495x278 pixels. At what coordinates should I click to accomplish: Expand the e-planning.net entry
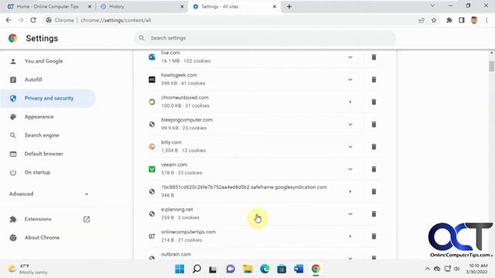[x=350, y=214]
